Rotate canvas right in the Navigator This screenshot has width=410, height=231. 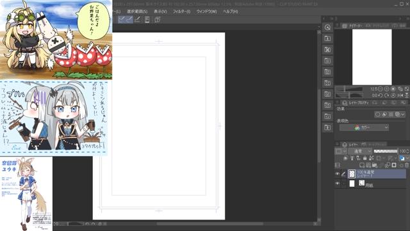pos(387,96)
